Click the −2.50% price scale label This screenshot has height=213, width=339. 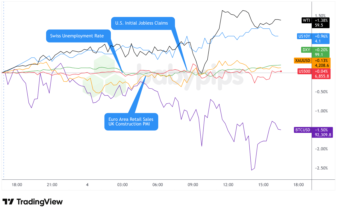321,168
